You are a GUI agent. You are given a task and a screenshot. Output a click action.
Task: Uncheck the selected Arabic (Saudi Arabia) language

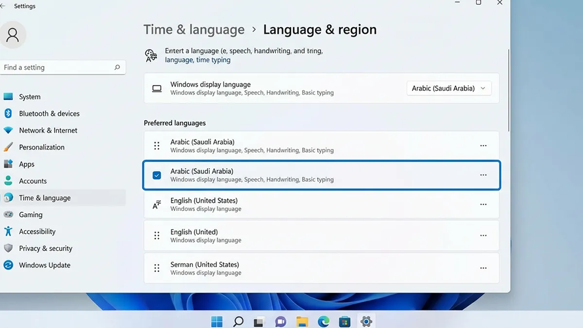point(156,175)
